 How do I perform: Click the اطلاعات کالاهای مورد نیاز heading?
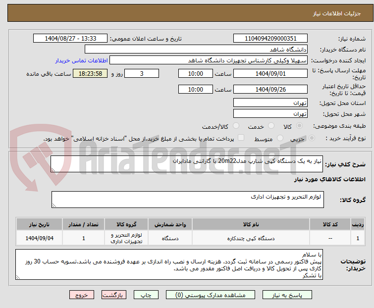pyautogui.click(x=329, y=179)
